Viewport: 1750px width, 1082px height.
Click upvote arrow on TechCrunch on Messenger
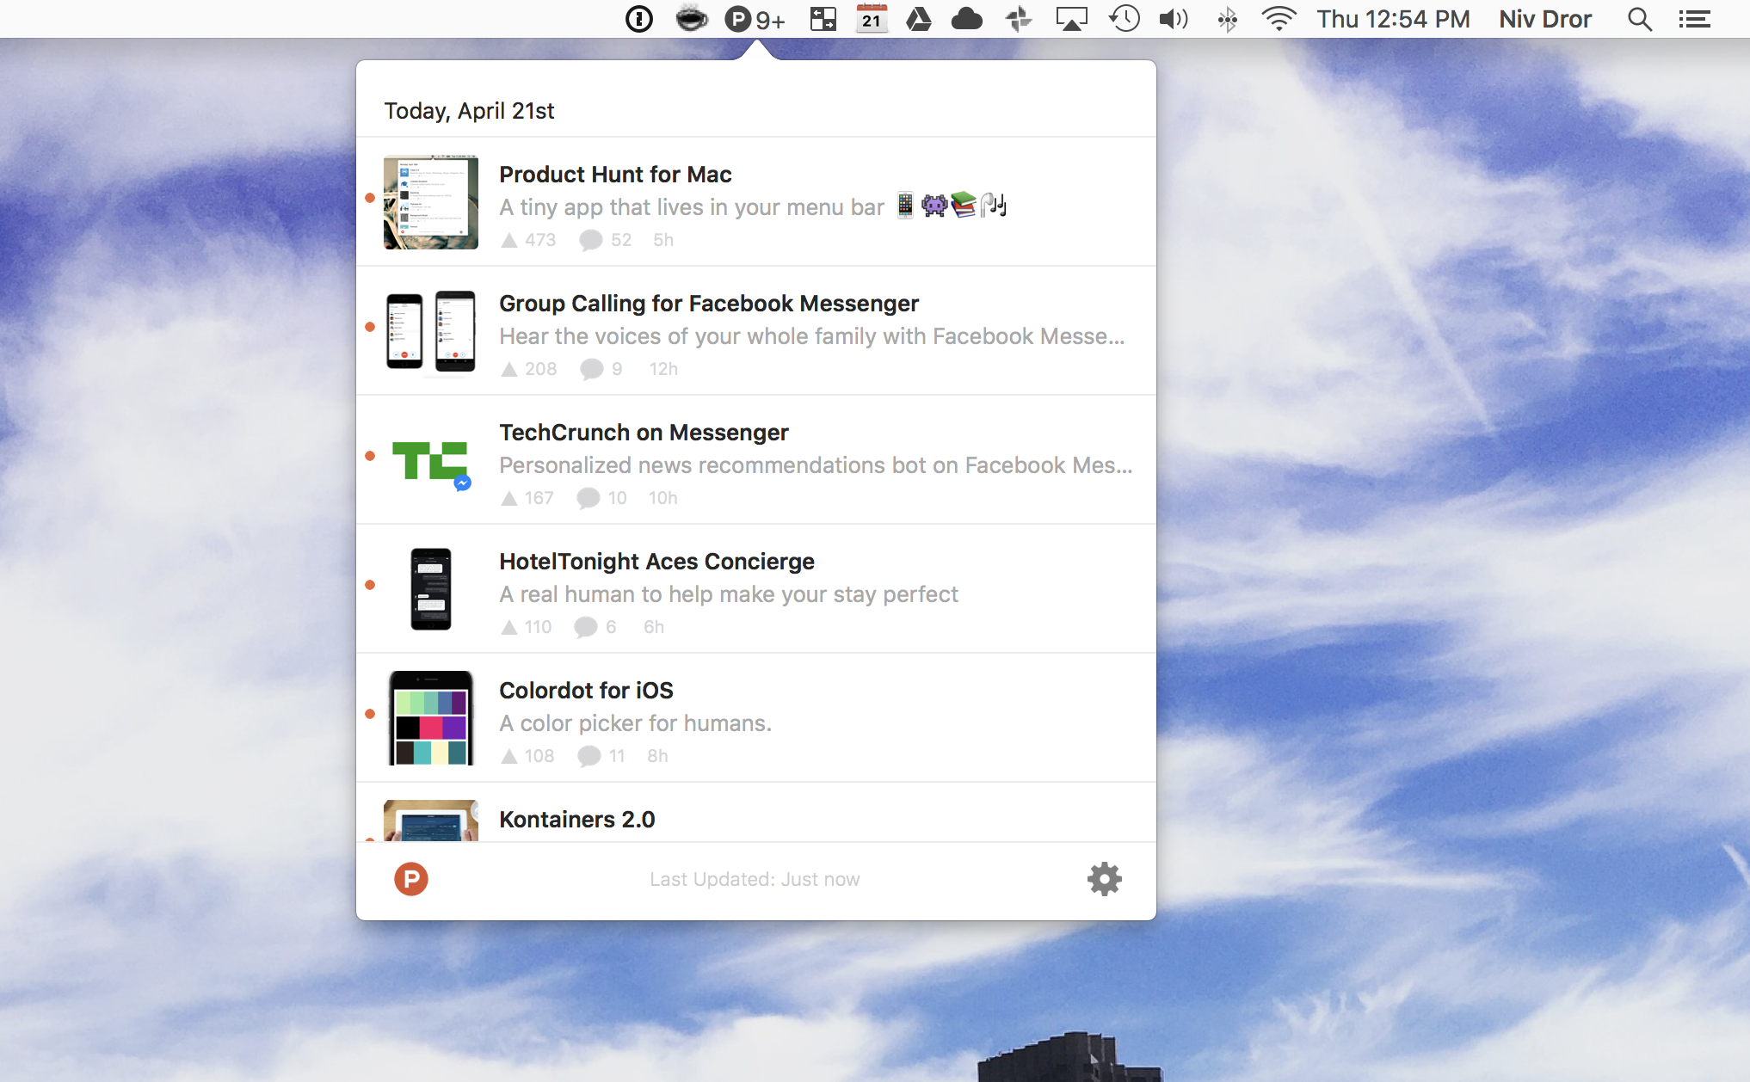[x=509, y=498]
